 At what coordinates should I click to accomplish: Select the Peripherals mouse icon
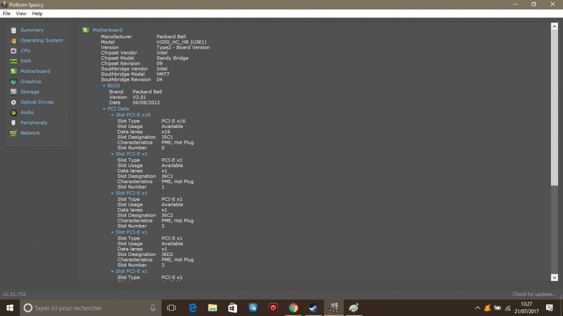tap(14, 123)
